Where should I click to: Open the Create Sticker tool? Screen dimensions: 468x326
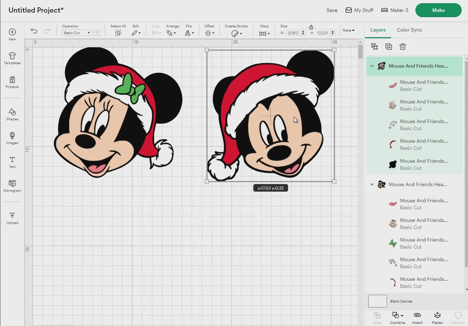(x=236, y=33)
